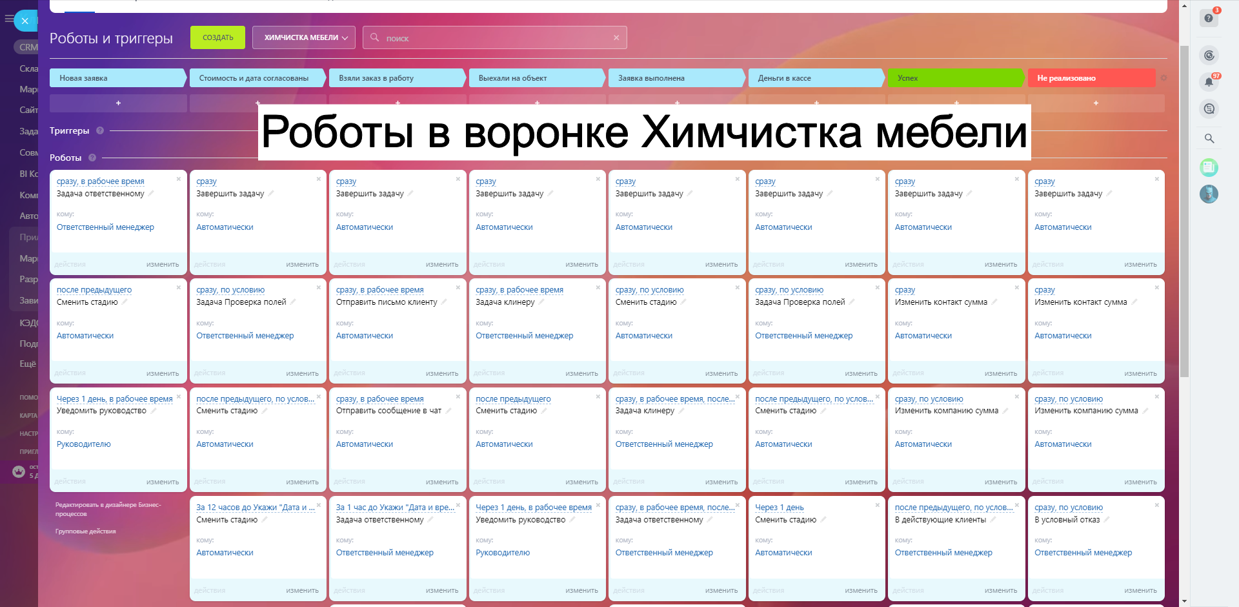Open 'Ответственный менеджер' recipient under Задача клинеру in Выехали на объект

pos(524,336)
